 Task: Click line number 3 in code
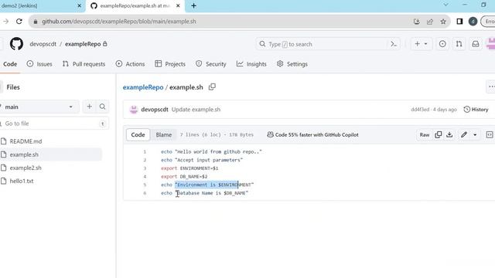point(145,168)
